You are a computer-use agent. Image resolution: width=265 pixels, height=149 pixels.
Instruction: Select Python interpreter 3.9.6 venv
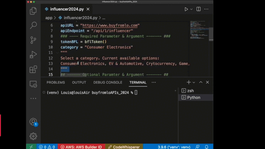pos(174,147)
